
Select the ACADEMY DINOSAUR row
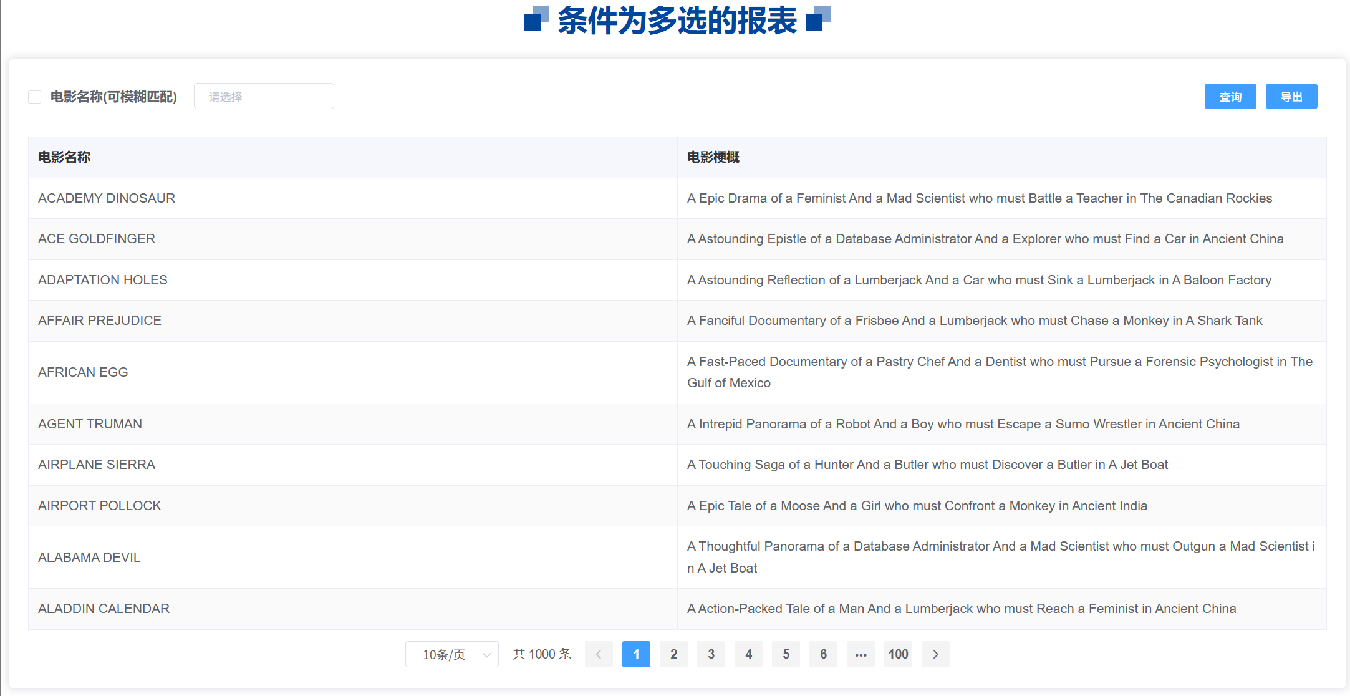[x=107, y=198]
